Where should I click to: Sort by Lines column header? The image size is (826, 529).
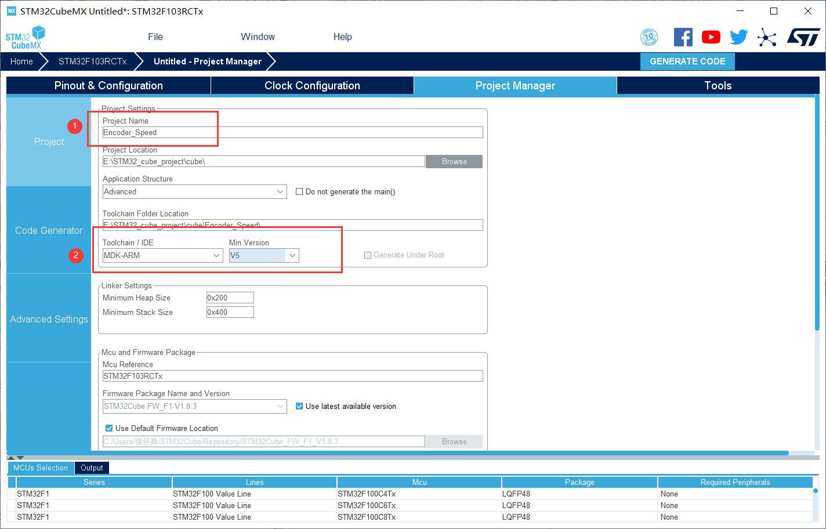tap(255, 482)
